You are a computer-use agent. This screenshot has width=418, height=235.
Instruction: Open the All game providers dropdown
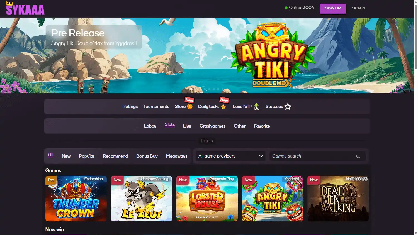tap(231, 156)
